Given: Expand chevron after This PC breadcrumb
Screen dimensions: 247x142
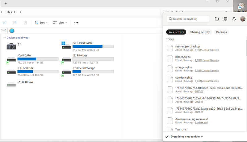Looking at the screenshot, I should (21, 12).
